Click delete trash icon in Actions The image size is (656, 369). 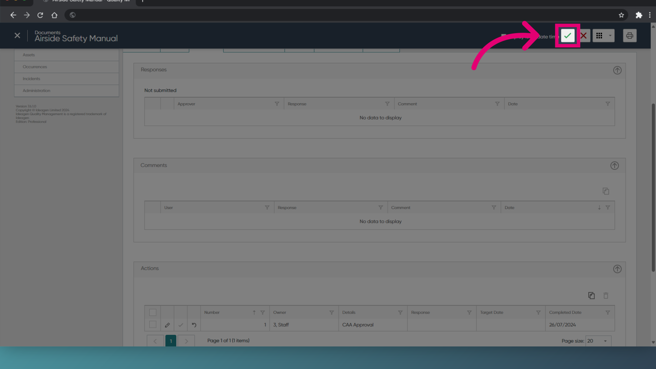pos(606,296)
